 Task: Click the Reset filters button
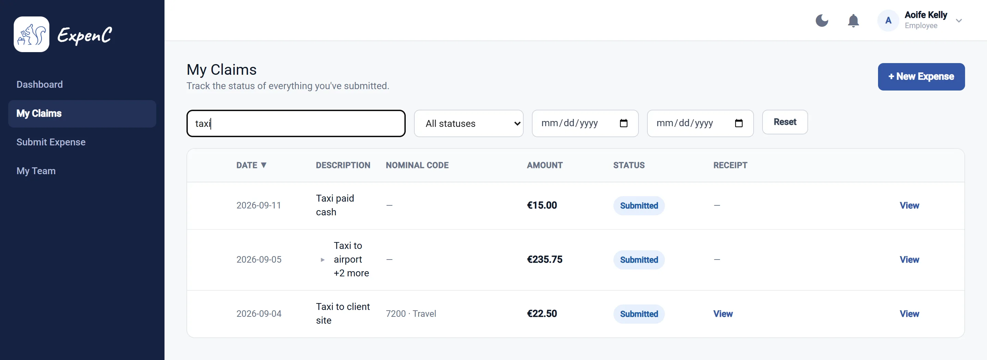785,122
